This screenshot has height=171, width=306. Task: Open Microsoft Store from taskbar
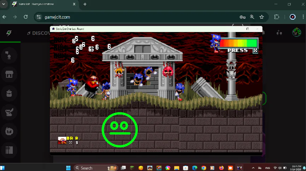tap(186, 168)
